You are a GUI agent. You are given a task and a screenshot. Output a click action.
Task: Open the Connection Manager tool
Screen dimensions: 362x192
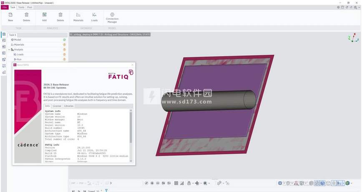[112, 18]
